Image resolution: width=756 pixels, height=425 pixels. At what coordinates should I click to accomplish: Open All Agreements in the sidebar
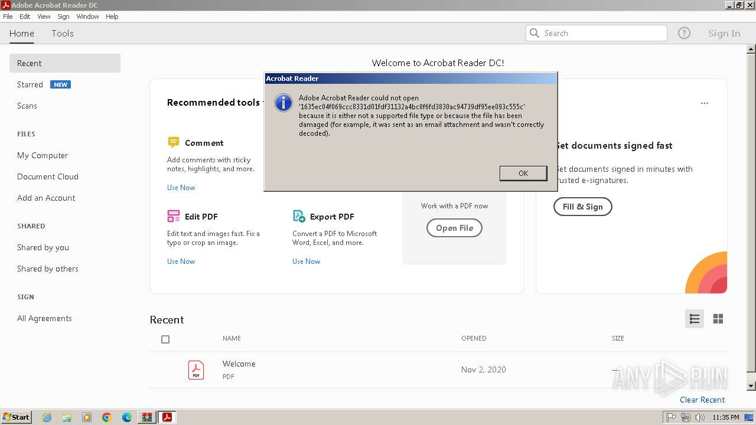click(44, 318)
